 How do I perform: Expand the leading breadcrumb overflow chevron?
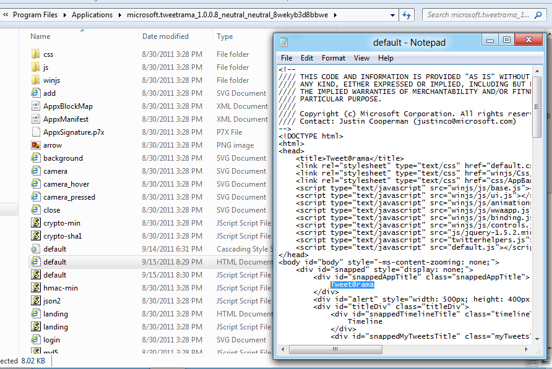(6, 15)
